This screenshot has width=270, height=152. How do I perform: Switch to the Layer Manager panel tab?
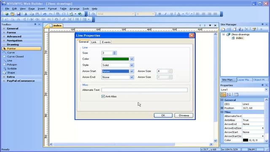click(244, 80)
